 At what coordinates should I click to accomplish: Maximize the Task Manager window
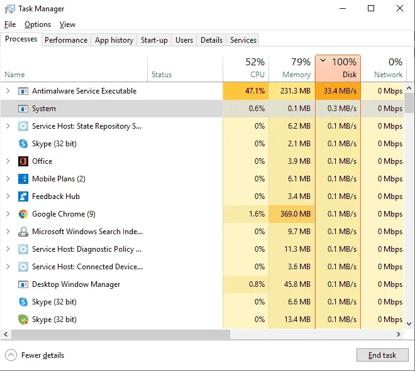click(371, 8)
